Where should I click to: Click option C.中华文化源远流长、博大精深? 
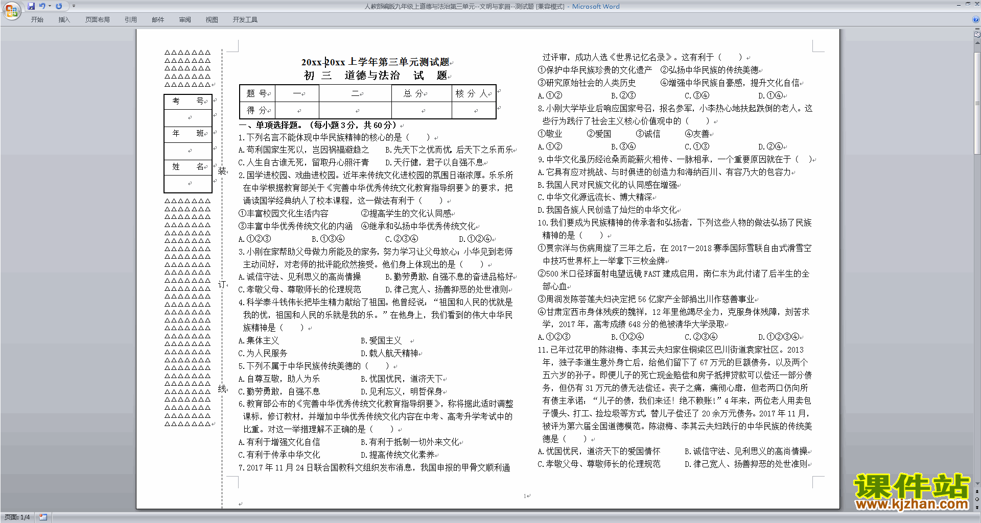(x=595, y=197)
